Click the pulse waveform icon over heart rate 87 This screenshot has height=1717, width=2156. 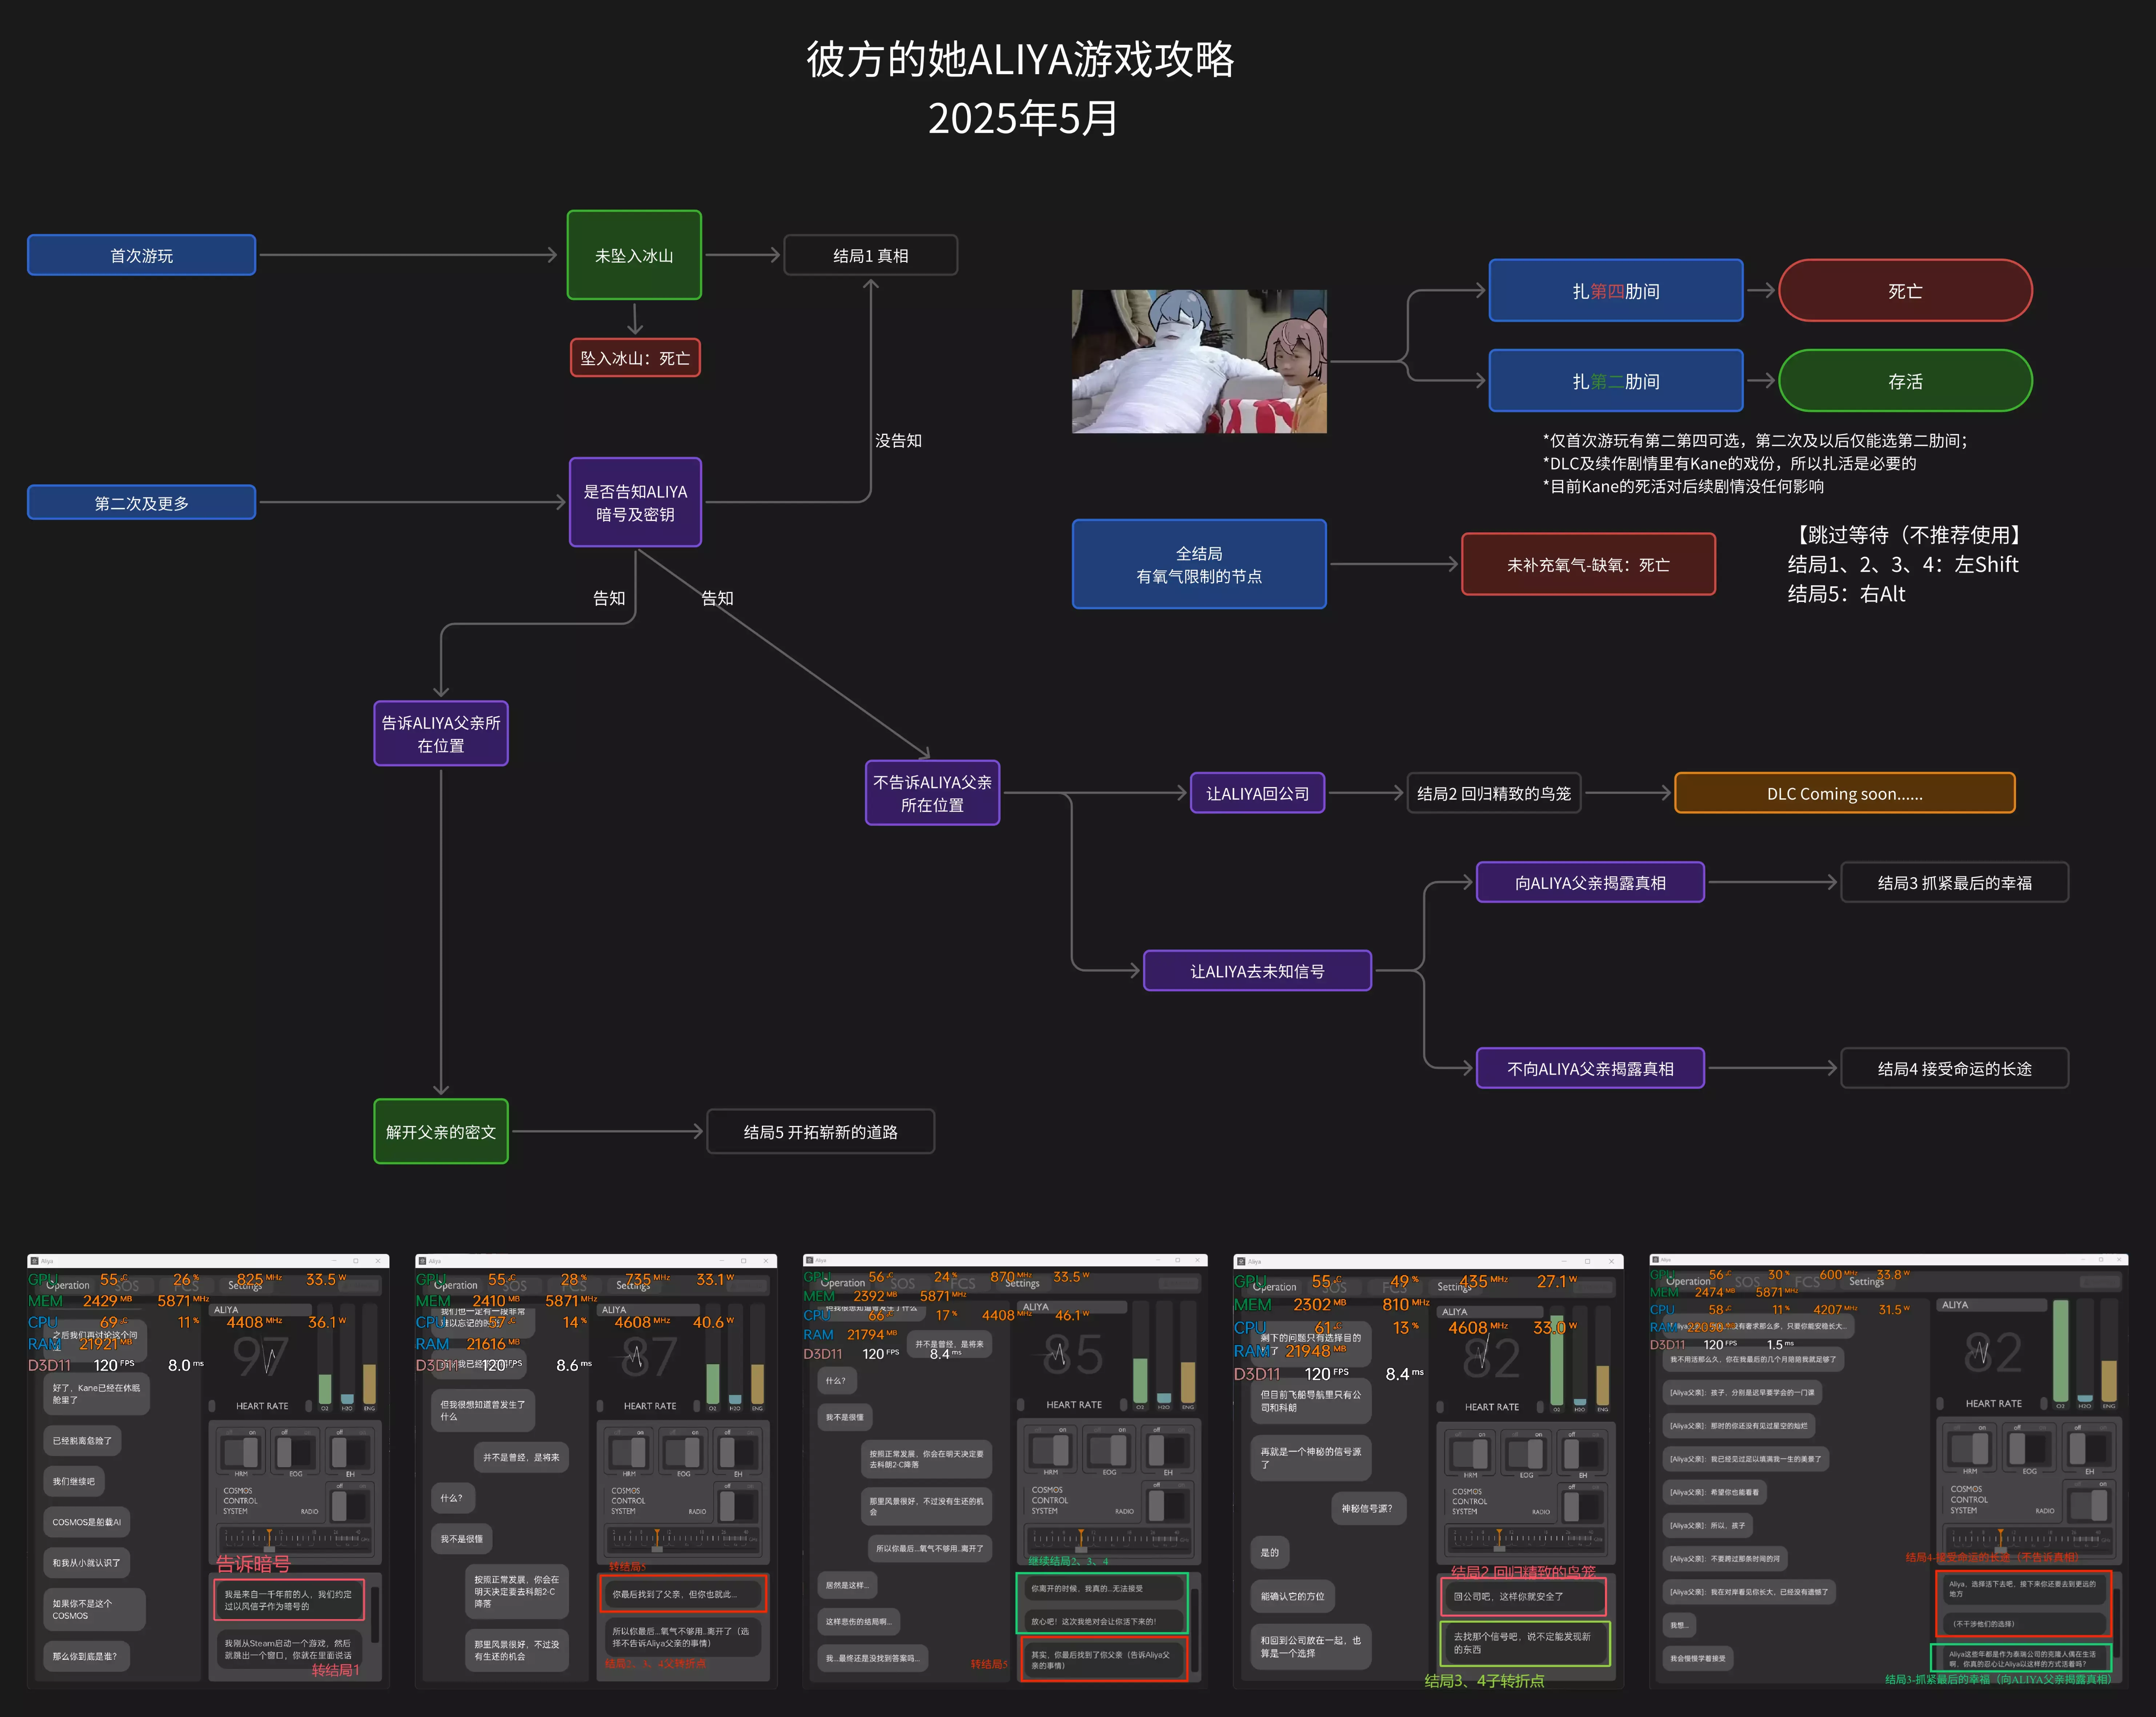point(635,1357)
